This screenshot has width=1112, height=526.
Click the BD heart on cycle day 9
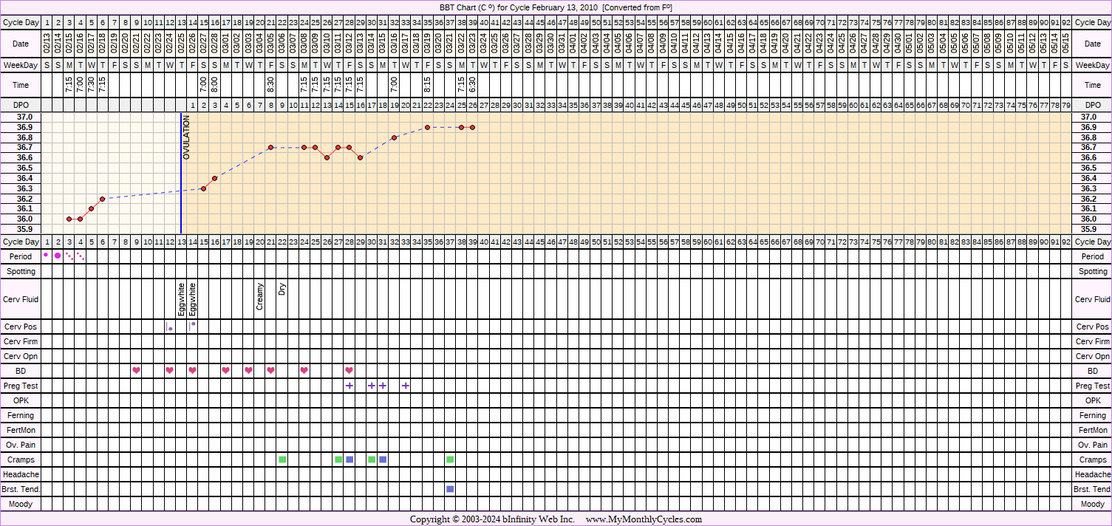click(x=136, y=370)
